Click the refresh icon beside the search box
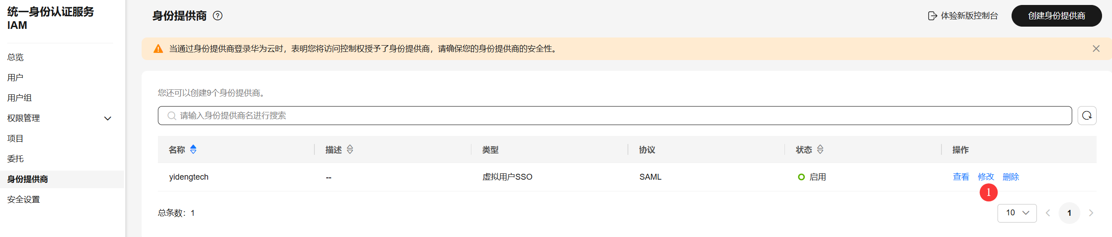Screen dimensions: 1112x237 click(1087, 116)
